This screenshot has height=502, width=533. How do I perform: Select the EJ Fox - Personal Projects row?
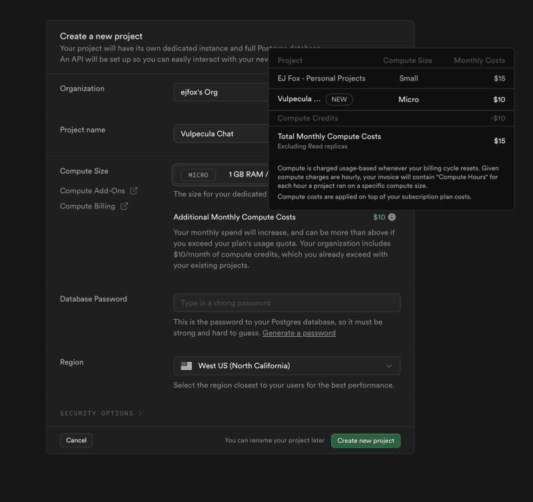point(391,79)
